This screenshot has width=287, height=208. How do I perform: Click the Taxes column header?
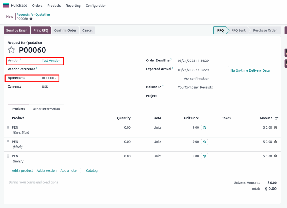pos(226,118)
